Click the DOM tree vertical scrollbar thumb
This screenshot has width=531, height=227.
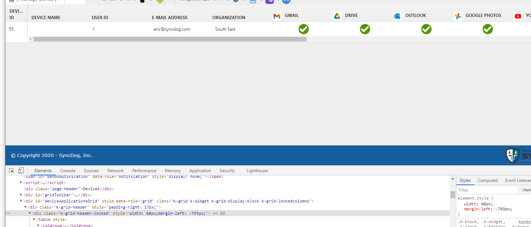click(x=453, y=195)
